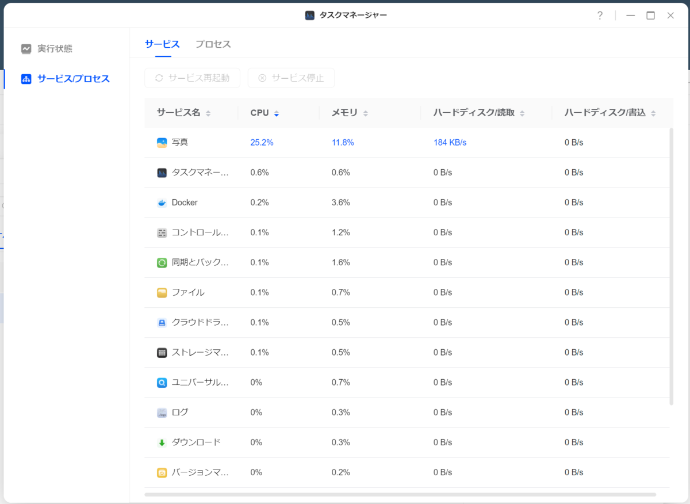690x504 pixels.
Task: Select the ストレージマネージャー icon
Action: [162, 352]
